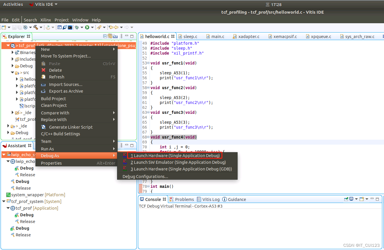Click Display Selected Console monitor icon
The image size is (384, 250).
point(351,199)
